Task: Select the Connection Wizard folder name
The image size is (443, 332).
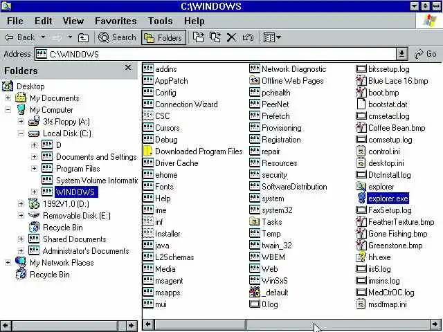Action: [186, 104]
